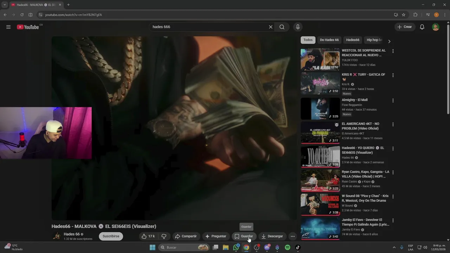Image resolution: width=450 pixels, height=253 pixels.
Task: Open Spotify from the taskbar
Action: [x=288, y=247]
